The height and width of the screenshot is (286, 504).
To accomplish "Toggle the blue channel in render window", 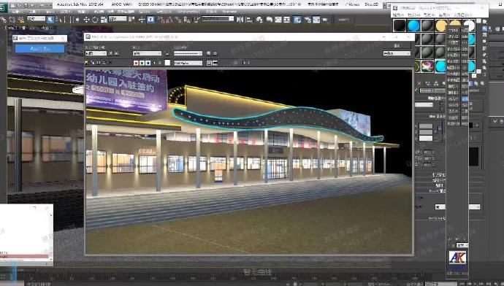I will (148, 63).
